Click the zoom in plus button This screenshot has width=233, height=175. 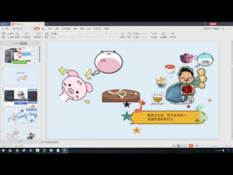click(226, 146)
